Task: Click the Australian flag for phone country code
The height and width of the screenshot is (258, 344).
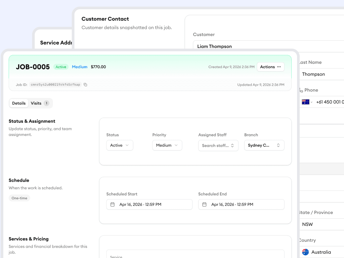Action: [305, 102]
